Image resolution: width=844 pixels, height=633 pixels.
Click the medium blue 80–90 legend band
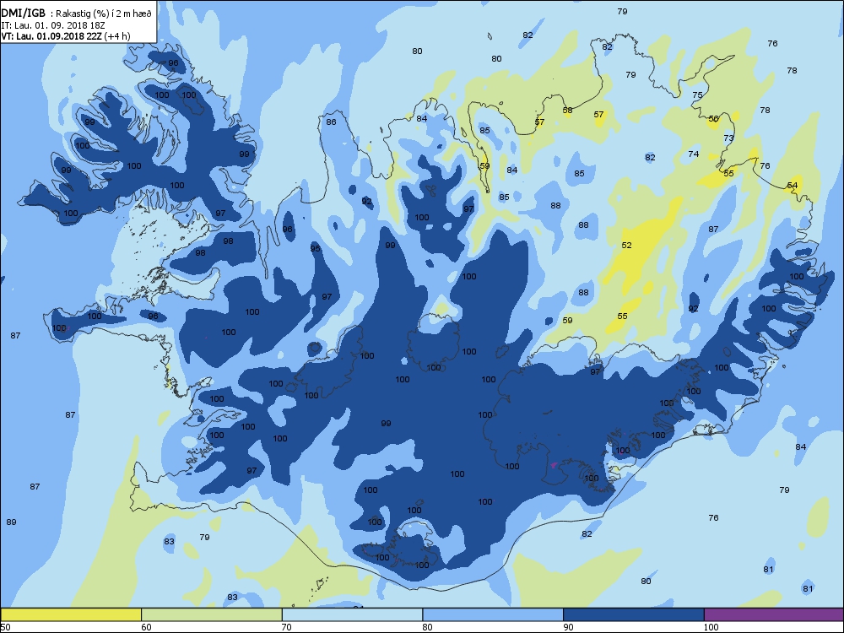(493, 614)
